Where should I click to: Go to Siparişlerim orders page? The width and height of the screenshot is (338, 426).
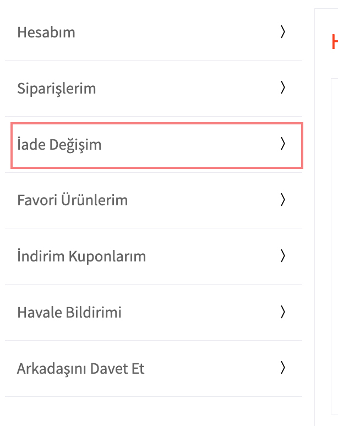click(x=57, y=88)
